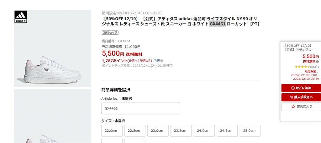The image size is (321, 143).
Task: Open the 内訳 points breakdown link
Action: [x=156, y=61]
